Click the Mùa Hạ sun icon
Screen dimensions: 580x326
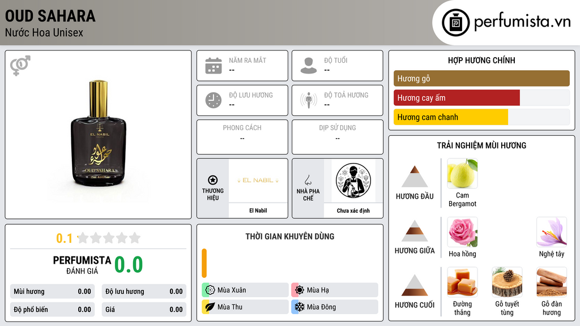[x=300, y=290]
